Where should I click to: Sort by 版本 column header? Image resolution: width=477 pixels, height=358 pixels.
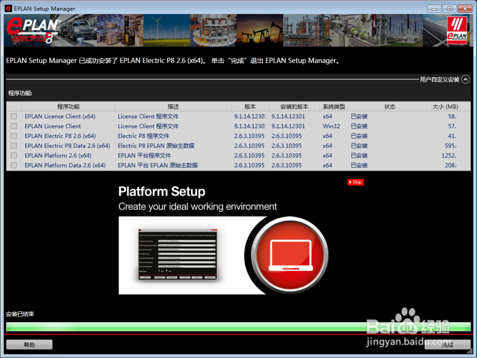[250, 106]
